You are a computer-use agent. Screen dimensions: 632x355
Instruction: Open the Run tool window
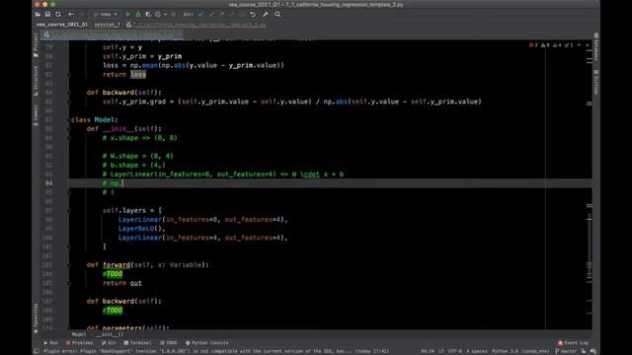click(x=50, y=343)
